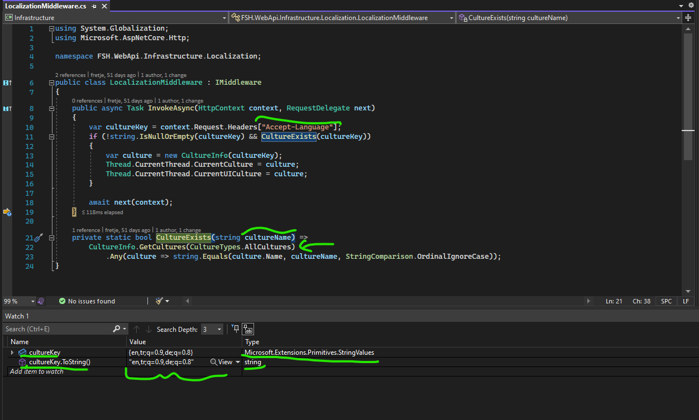Viewport: 699px width, 420px height.
Task: Click the Watch 1 panel title
Action: [17, 316]
